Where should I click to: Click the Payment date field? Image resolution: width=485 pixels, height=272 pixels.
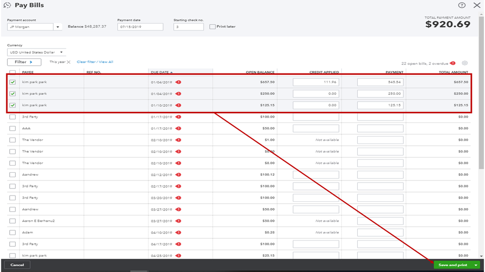point(140,27)
